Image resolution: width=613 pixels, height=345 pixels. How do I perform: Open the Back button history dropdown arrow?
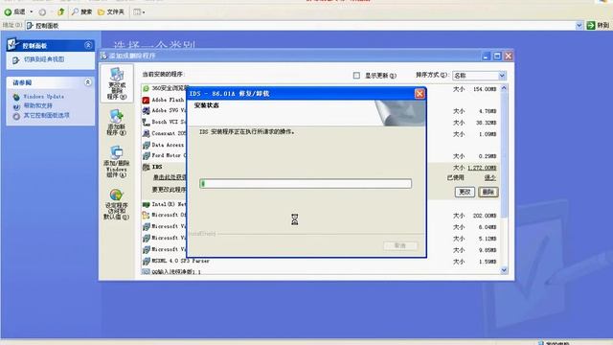(32, 12)
